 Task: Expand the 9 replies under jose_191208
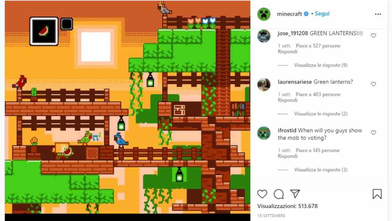coord(321,65)
